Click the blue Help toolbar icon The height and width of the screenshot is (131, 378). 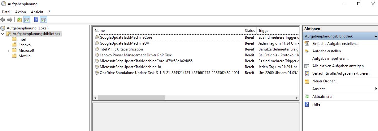pyautogui.click(x=36, y=20)
